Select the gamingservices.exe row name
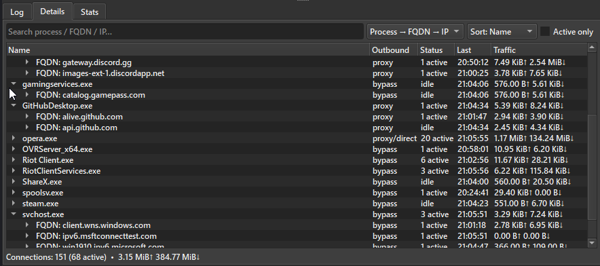Viewport: 600px width, 266px height. click(58, 84)
